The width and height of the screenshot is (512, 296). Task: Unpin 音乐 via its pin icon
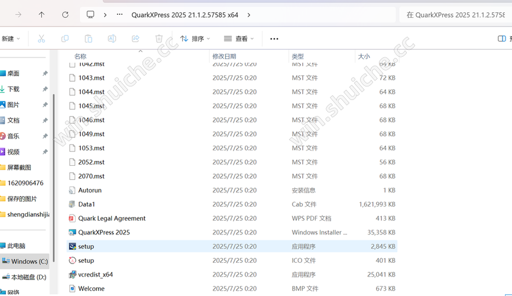point(45,136)
